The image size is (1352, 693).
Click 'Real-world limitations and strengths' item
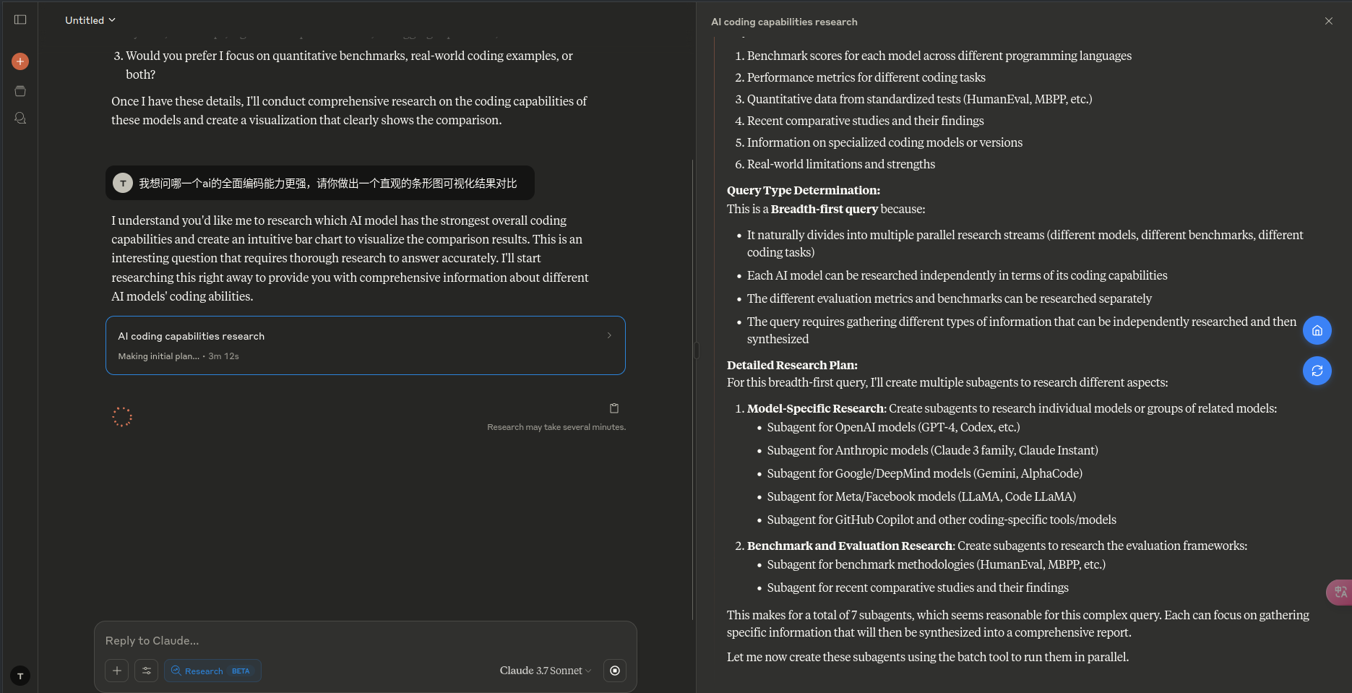point(841,164)
